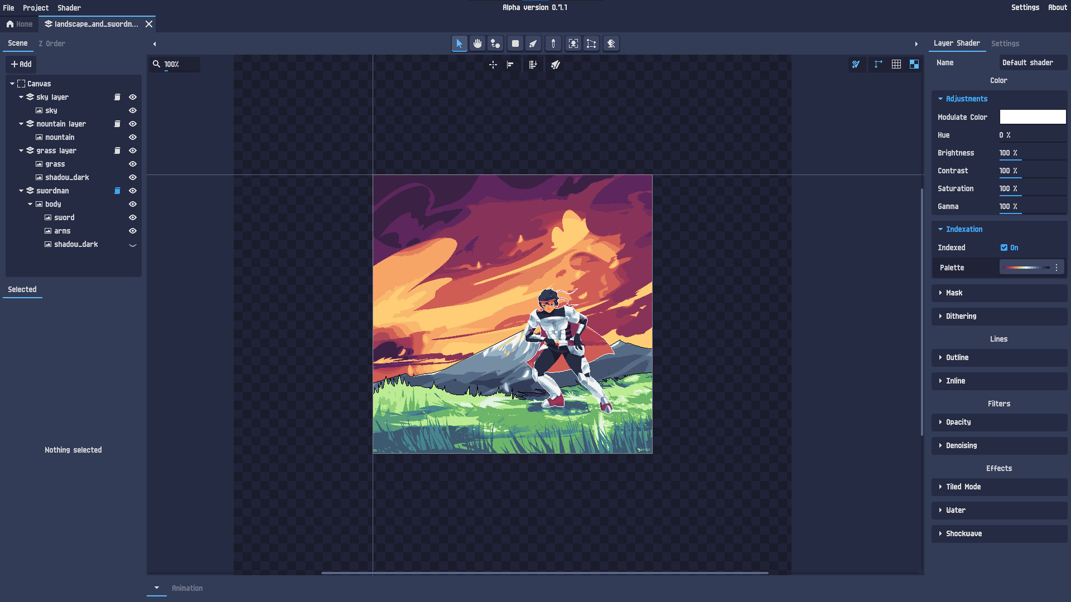
Task: Click the Brightness percentage field
Action: (x=1010, y=152)
